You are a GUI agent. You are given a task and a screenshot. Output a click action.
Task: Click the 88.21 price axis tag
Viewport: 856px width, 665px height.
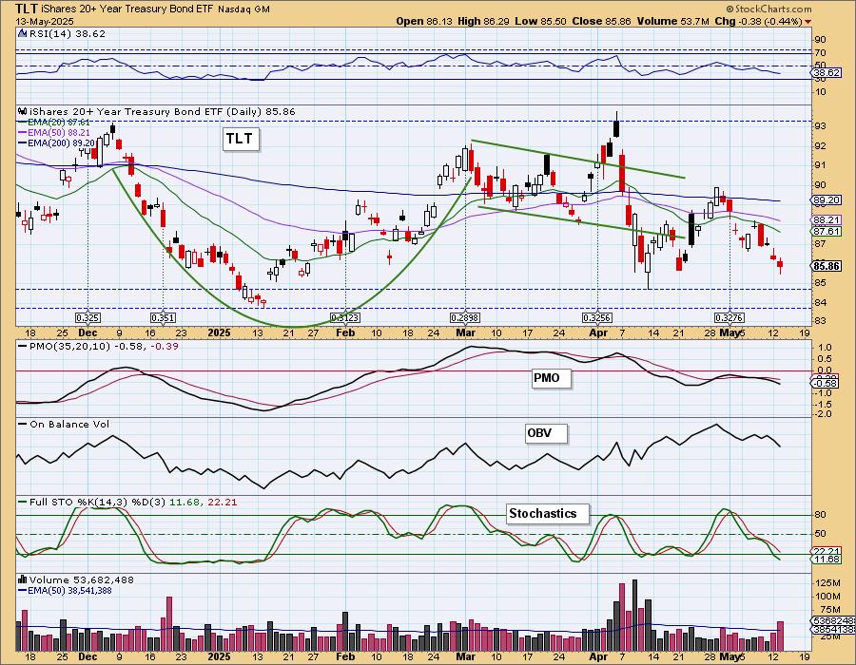click(826, 220)
